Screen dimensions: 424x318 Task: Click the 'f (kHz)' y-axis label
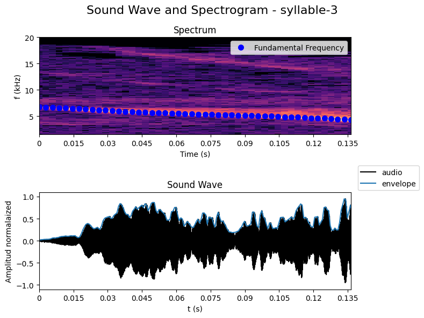[x=18, y=87]
